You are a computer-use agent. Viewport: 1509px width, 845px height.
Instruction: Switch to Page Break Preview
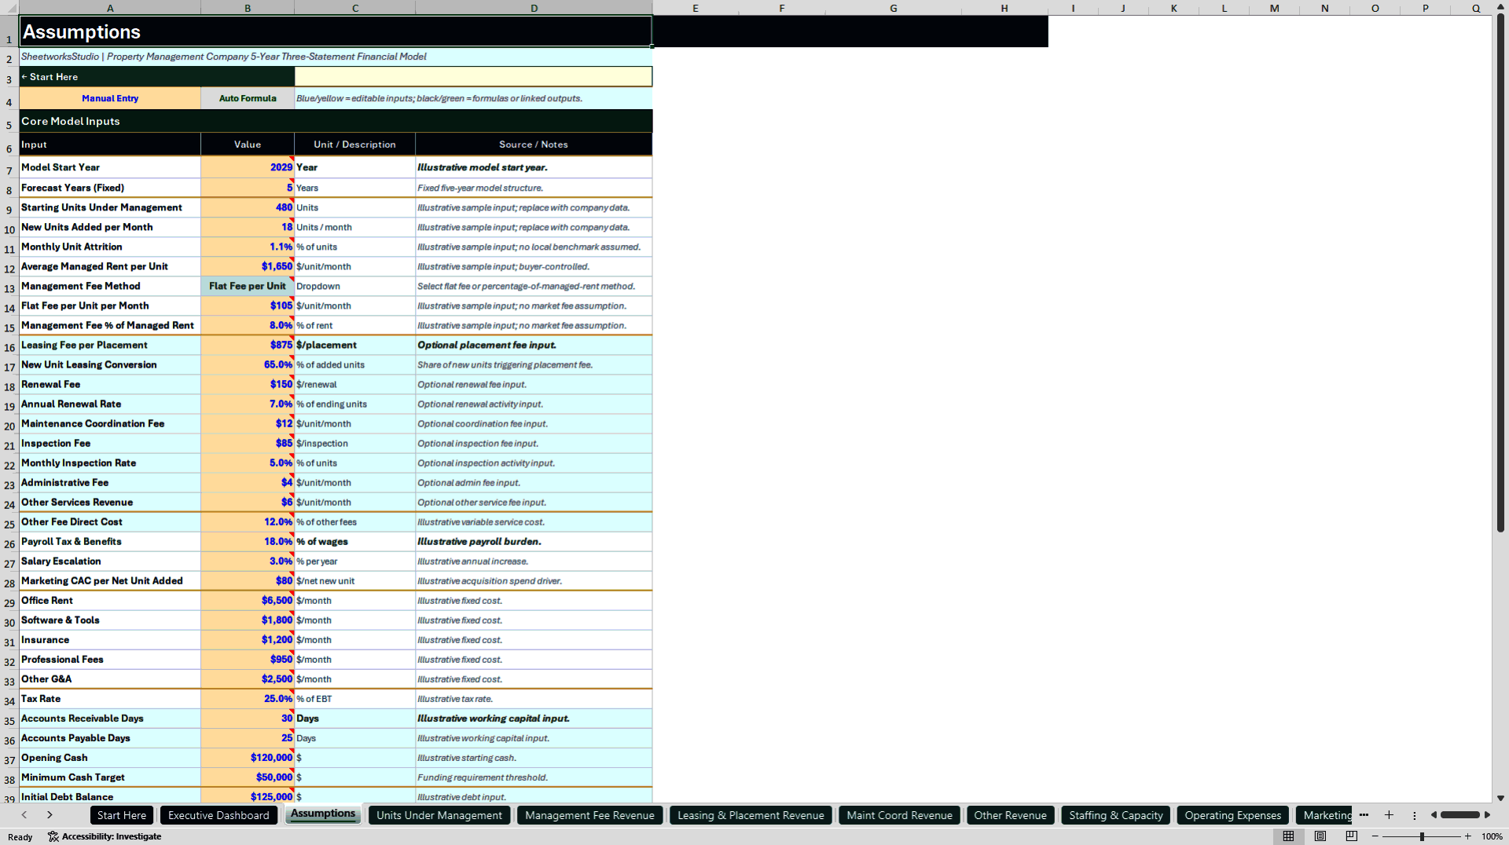pos(1352,836)
